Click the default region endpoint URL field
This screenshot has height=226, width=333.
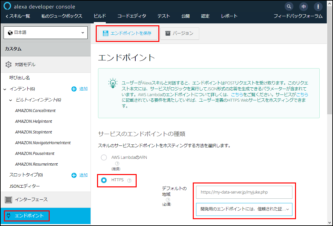tap(244, 192)
